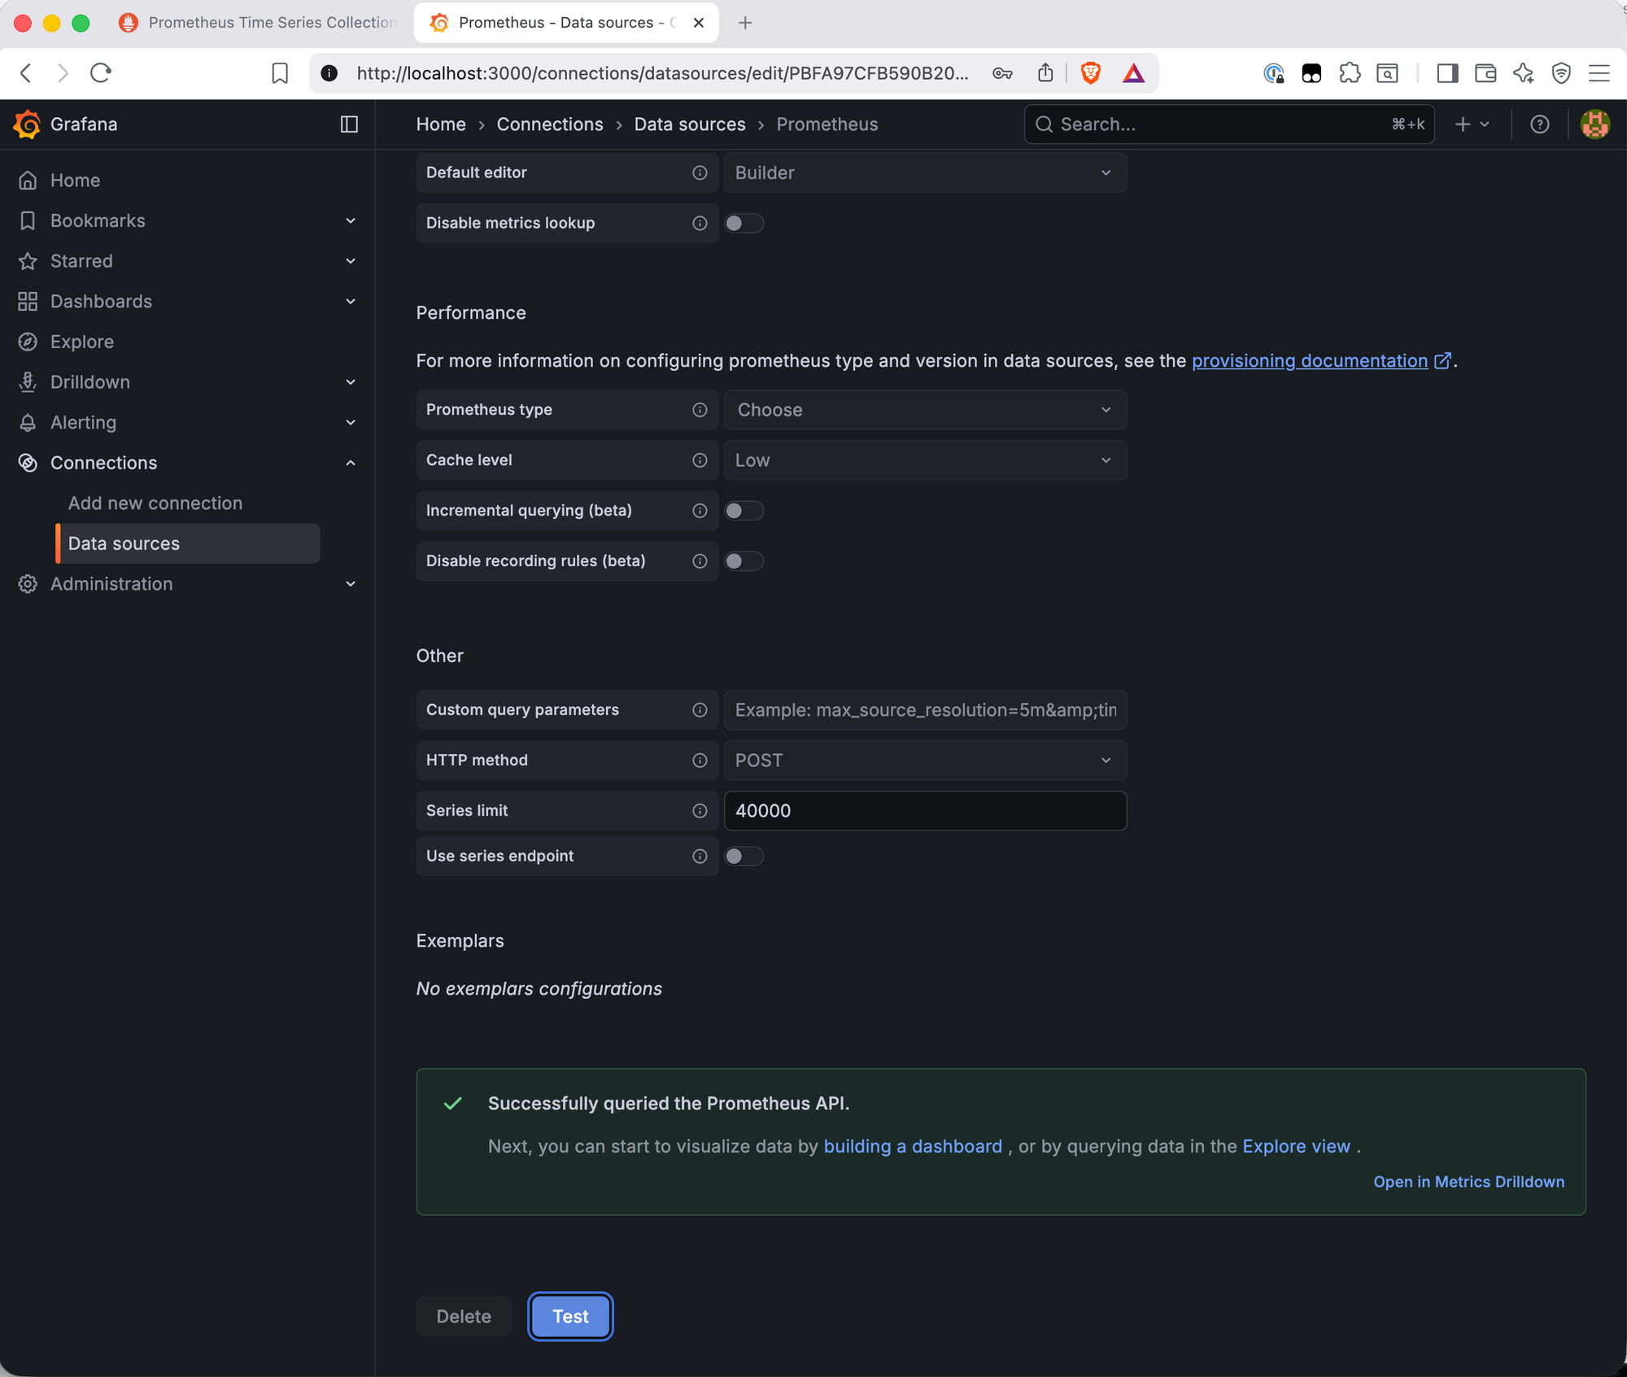This screenshot has height=1377, width=1627.
Task: Open the Prometheus type dropdown
Action: [924, 410]
